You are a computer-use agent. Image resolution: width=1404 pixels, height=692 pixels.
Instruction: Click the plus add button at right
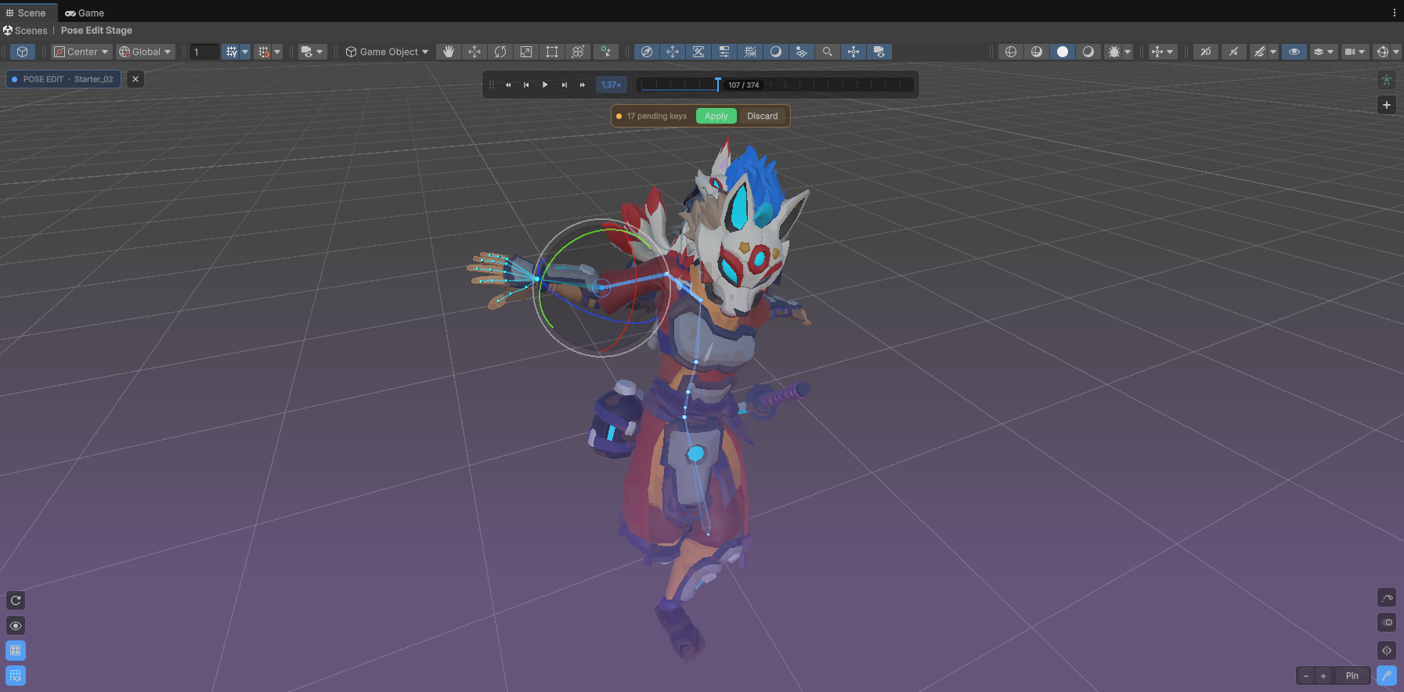coord(1387,105)
